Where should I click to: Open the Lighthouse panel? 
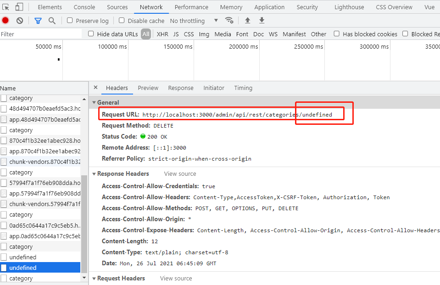point(349,7)
